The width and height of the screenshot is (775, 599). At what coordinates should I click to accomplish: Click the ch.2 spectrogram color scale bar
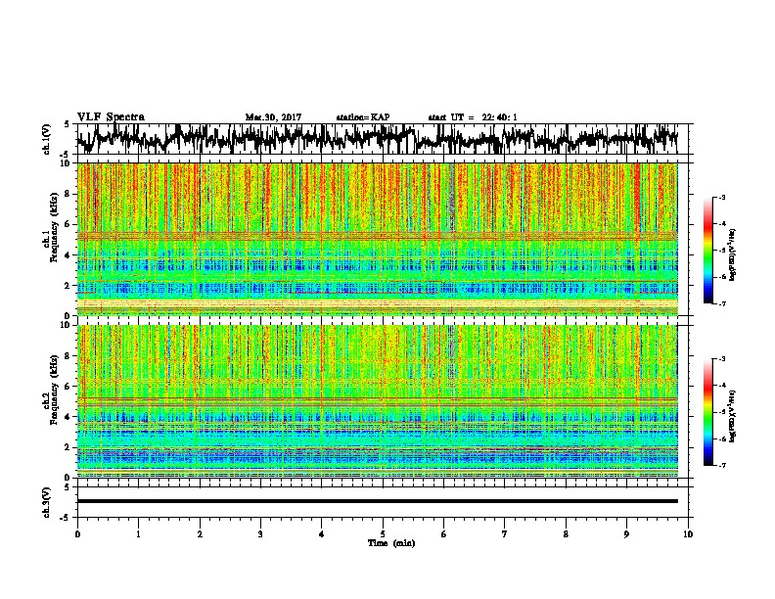(708, 412)
